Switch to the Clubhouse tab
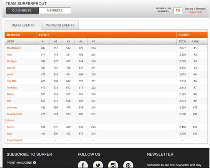This screenshot has height=168, width=210. coord(22,10)
